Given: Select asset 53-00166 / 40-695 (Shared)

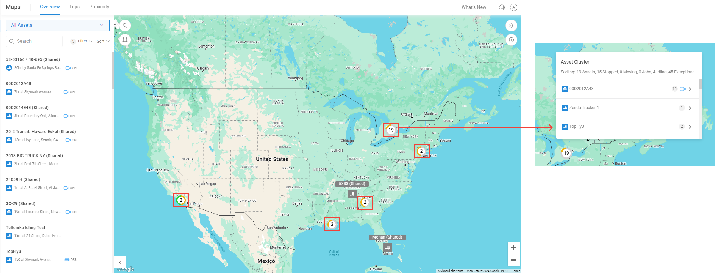Looking at the screenshot, I should [57, 64].
